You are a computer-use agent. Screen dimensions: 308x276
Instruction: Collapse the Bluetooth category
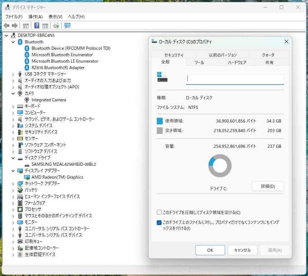pos(13,42)
